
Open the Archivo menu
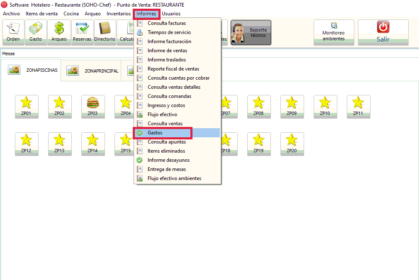(11, 14)
